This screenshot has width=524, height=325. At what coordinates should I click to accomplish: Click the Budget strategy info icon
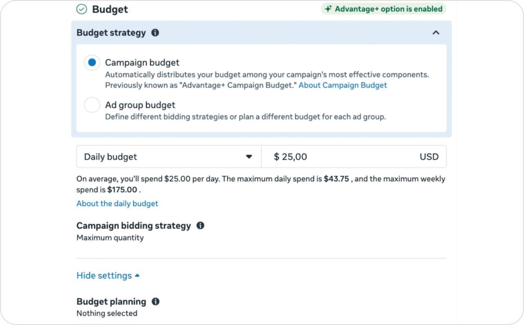156,32
